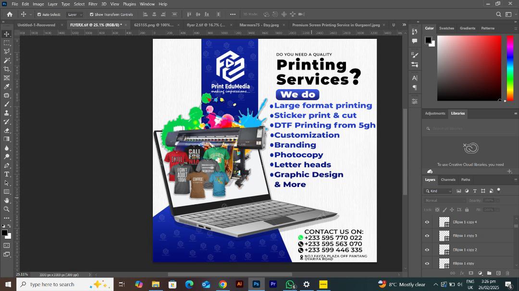Open the Layers panel flyout menu
The height and width of the screenshot is (291, 519).
[x=515, y=180]
